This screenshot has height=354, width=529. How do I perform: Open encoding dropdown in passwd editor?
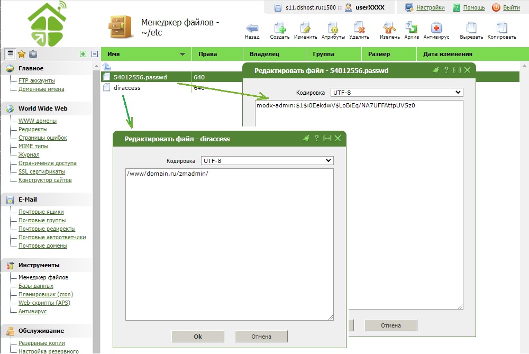[x=396, y=93]
